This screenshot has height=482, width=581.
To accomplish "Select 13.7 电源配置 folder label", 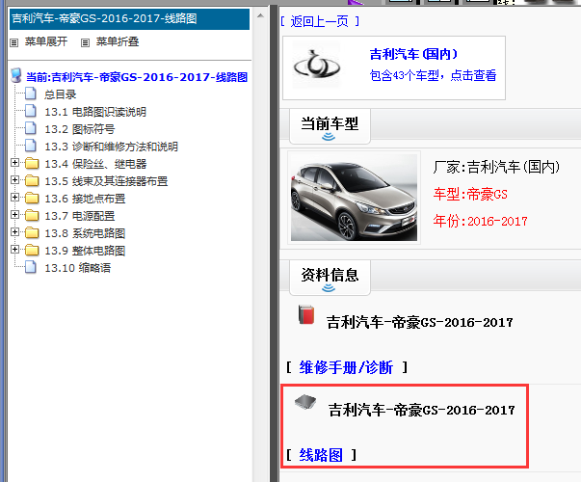I will (80, 216).
